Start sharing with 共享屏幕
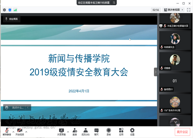 61,132
